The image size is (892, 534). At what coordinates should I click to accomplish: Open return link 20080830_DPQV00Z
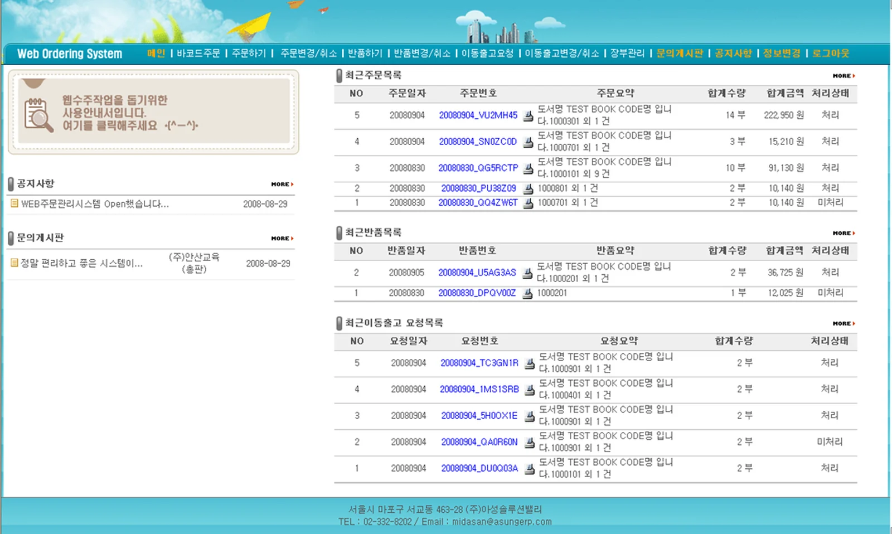coord(477,293)
